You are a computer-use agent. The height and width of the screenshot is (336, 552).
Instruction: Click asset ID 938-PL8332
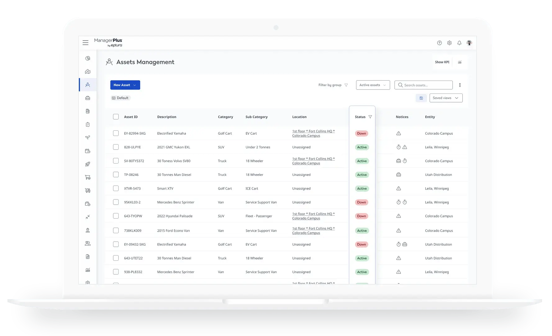[133, 272]
